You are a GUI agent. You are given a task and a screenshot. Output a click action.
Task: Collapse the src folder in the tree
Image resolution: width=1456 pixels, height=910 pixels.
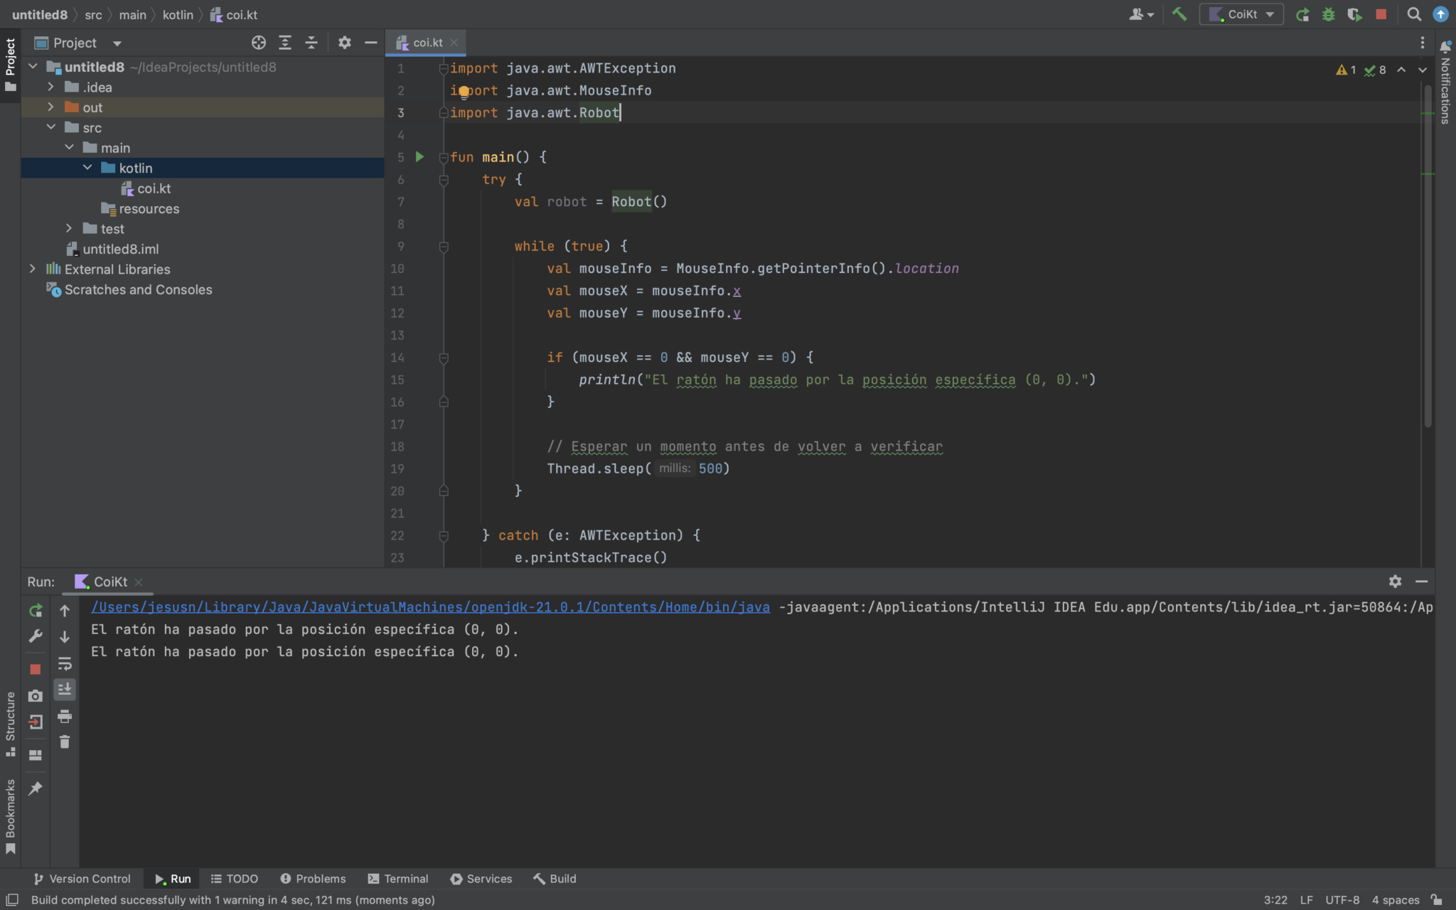[x=50, y=127]
